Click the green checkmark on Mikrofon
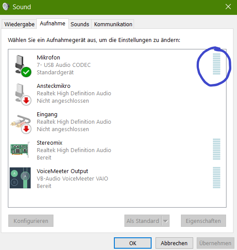237x250 pixels. tap(26, 72)
